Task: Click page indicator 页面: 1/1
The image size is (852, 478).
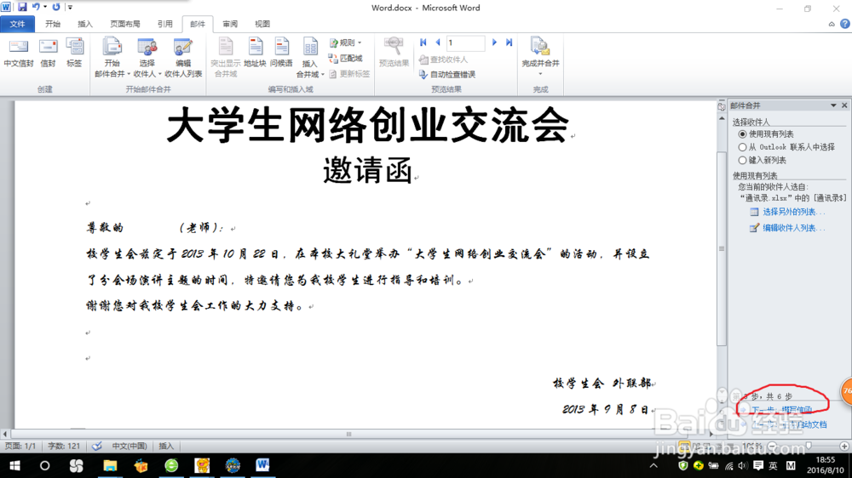Action: click(x=20, y=446)
